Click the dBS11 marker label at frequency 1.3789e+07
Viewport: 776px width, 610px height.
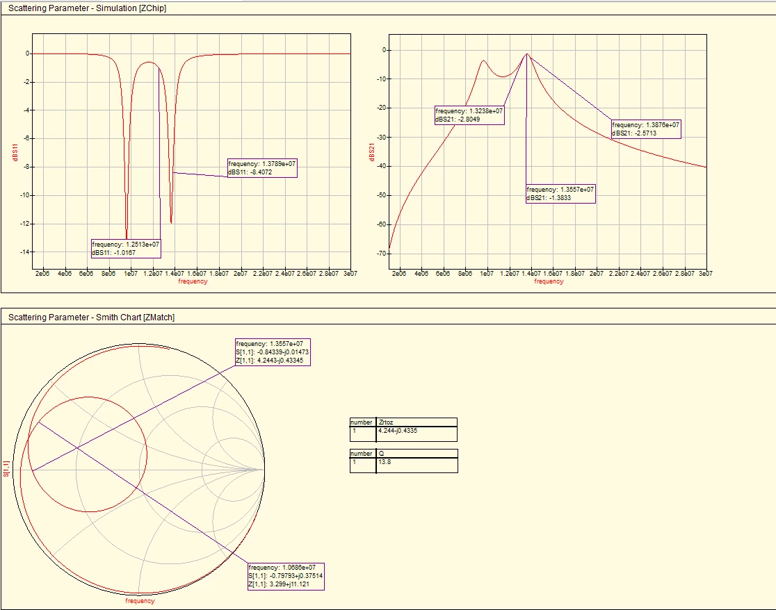pyautogui.click(x=262, y=168)
